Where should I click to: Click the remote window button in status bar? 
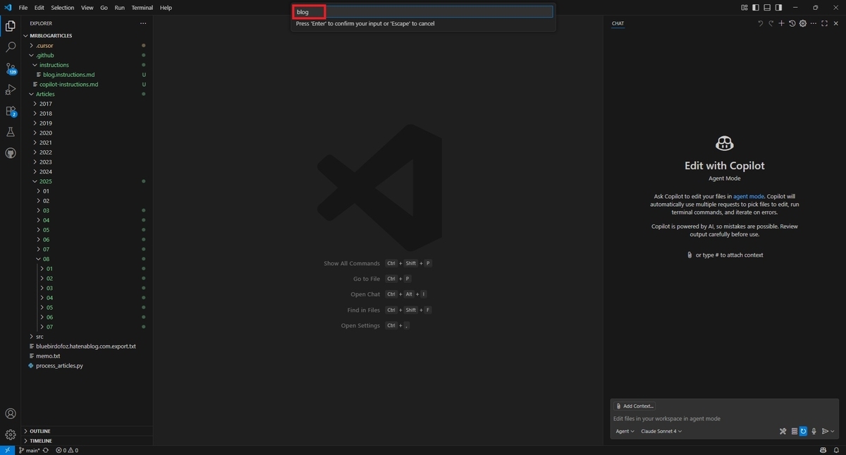[7, 450]
